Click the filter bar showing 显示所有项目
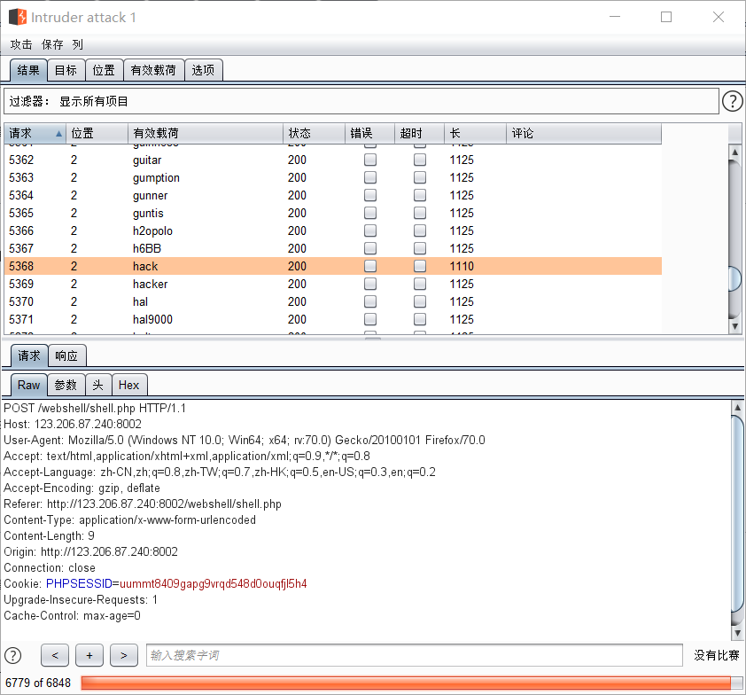The image size is (746, 695). [x=361, y=101]
